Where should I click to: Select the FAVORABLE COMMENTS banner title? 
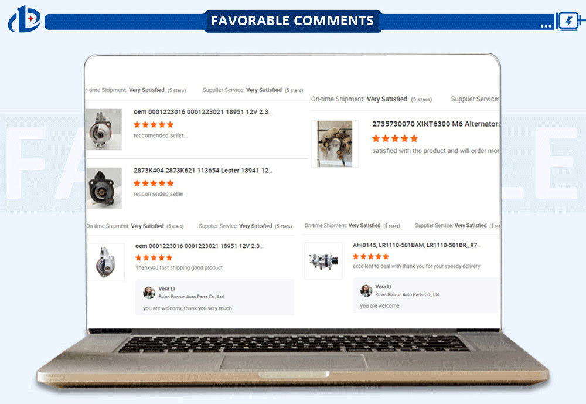coord(292,21)
